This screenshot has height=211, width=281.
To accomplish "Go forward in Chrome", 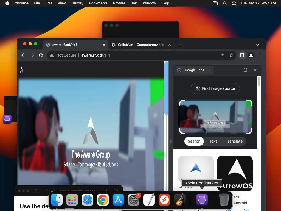I will [32, 55].
